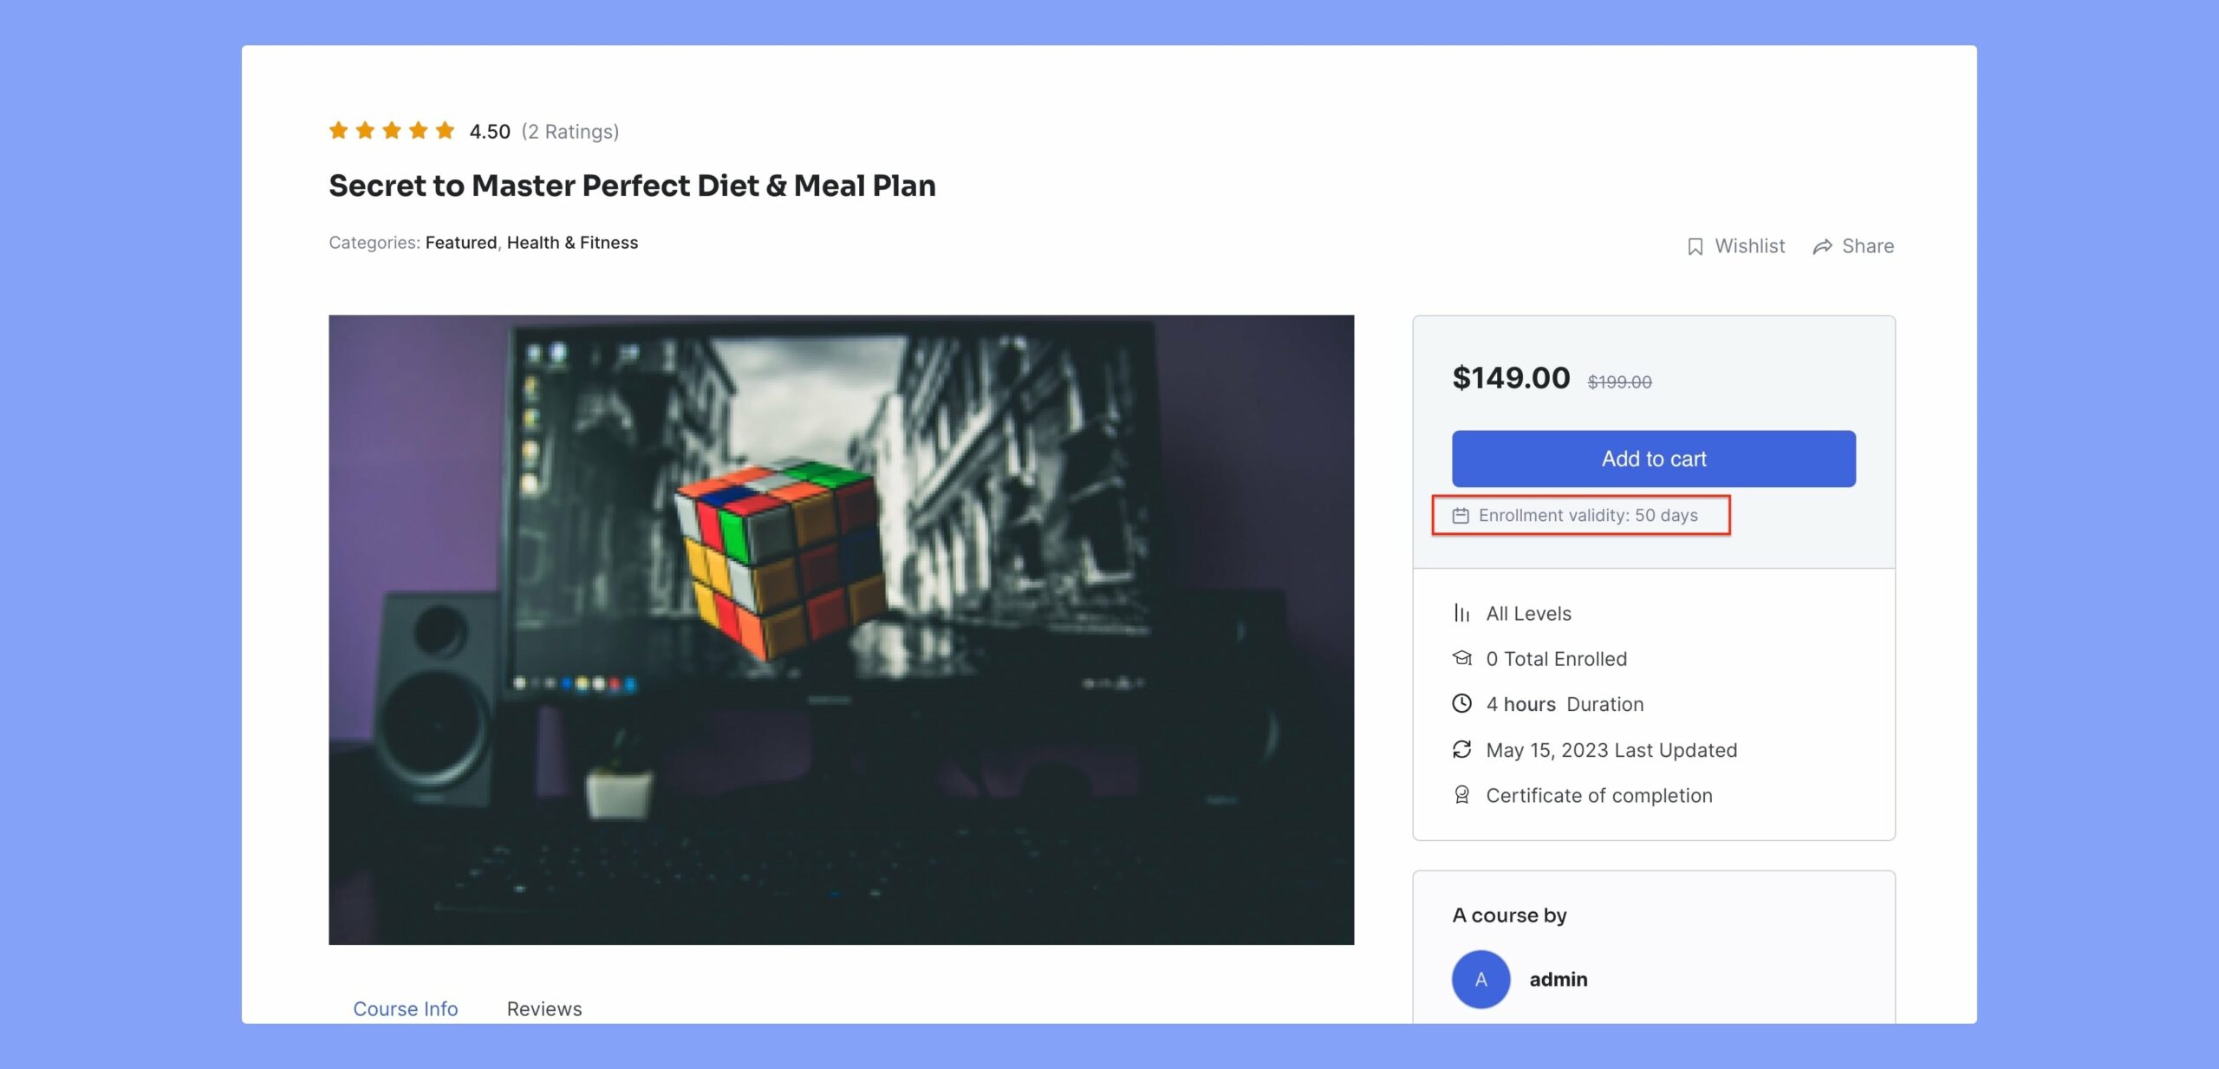
Task: Open the Health & Fitness category link
Action: 572,243
